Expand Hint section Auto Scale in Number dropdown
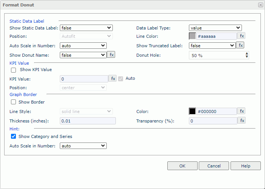The height and width of the screenshot is (189, 265). pos(83,146)
